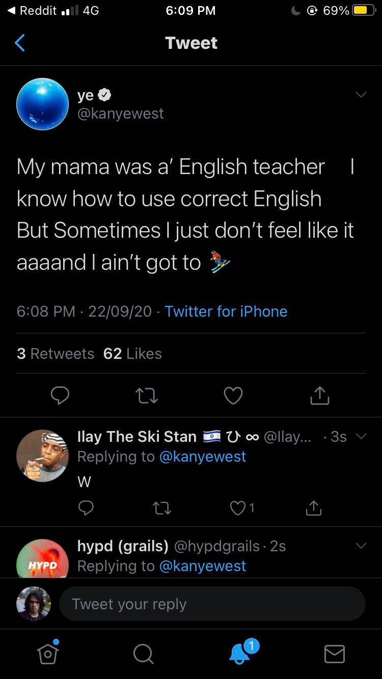This screenshot has height=679, width=382.
Task: Share ye's tweet using the share icon
Action: [320, 395]
